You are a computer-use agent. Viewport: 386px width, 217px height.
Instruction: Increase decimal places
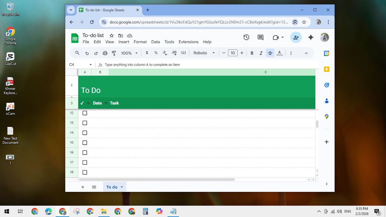point(174,53)
